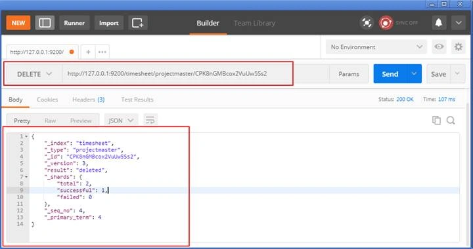
Task: Open the JSON format dropdown
Action: pyautogui.click(x=121, y=121)
